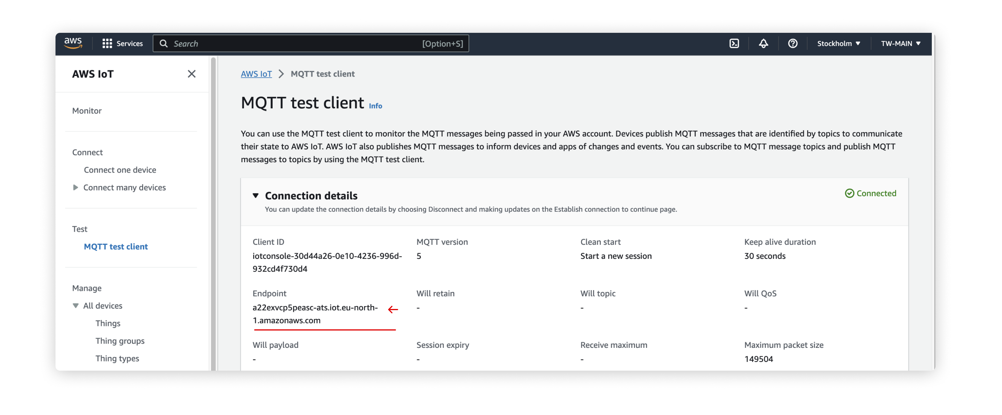Collapse the All devices tree

76,306
